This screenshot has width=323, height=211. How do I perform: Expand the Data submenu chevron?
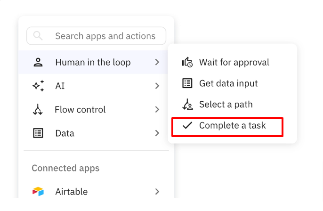[x=157, y=133]
